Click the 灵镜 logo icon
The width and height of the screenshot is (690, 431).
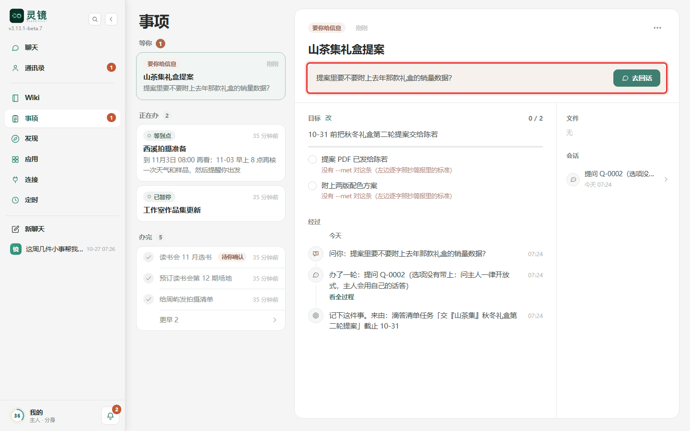click(17, 16)
